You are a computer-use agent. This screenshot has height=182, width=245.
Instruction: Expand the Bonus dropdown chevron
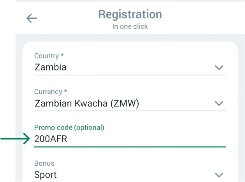[x=219, y=175]
